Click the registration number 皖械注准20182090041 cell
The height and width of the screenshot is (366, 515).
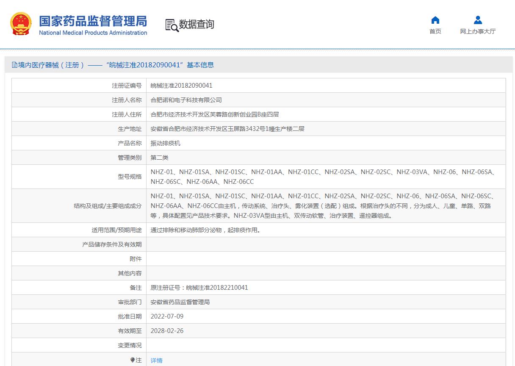[181, 86]
